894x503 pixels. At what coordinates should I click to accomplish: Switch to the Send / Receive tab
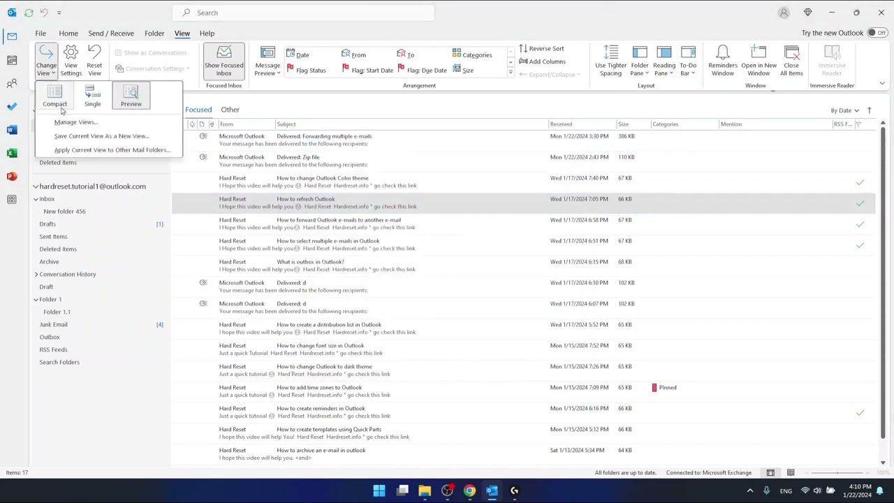click(111, 33)
